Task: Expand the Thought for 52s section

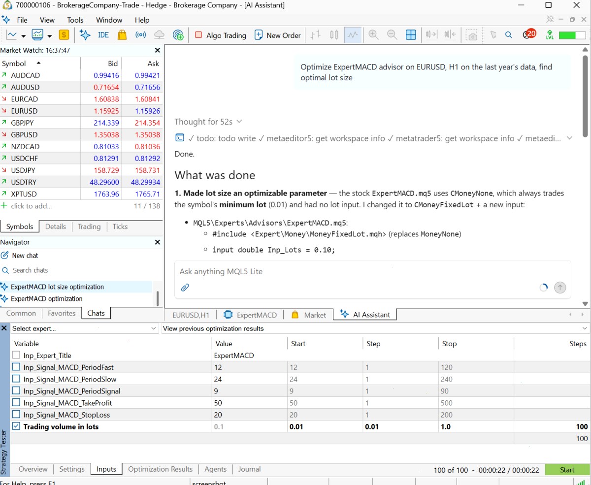Action: click(x=208, y=122)
